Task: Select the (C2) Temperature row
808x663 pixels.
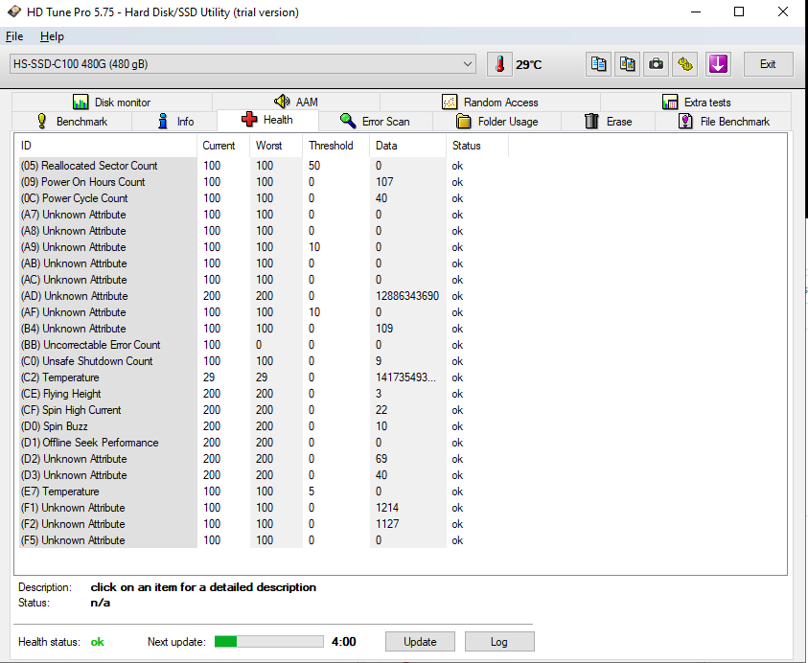Action: pos(262,377)
